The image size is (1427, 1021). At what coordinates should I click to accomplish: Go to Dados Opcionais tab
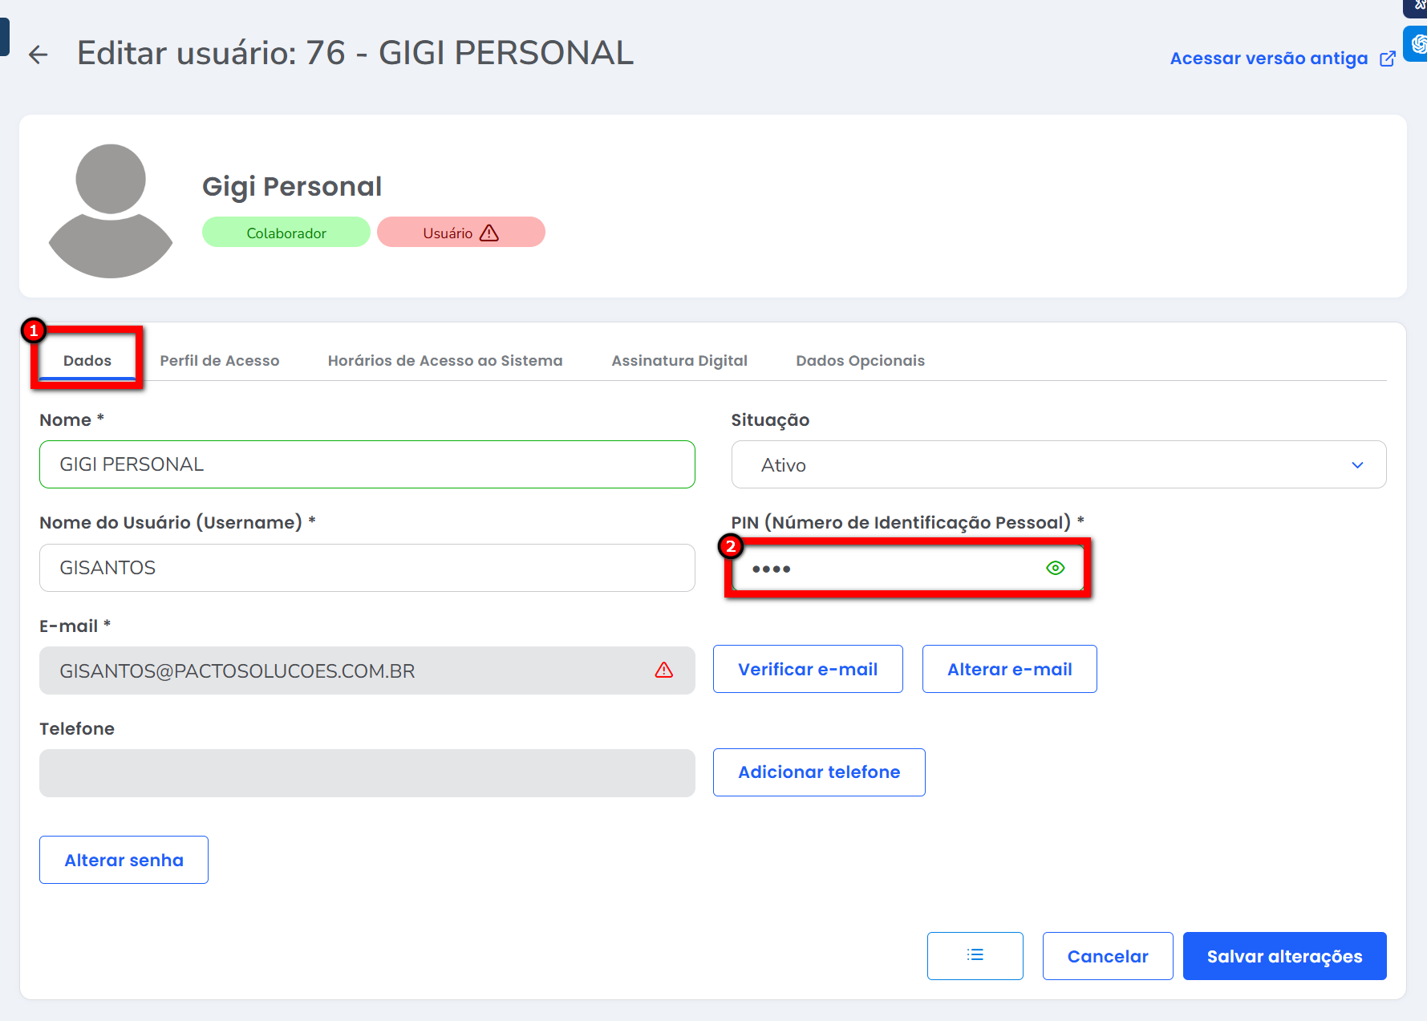[x=860, y=361]
